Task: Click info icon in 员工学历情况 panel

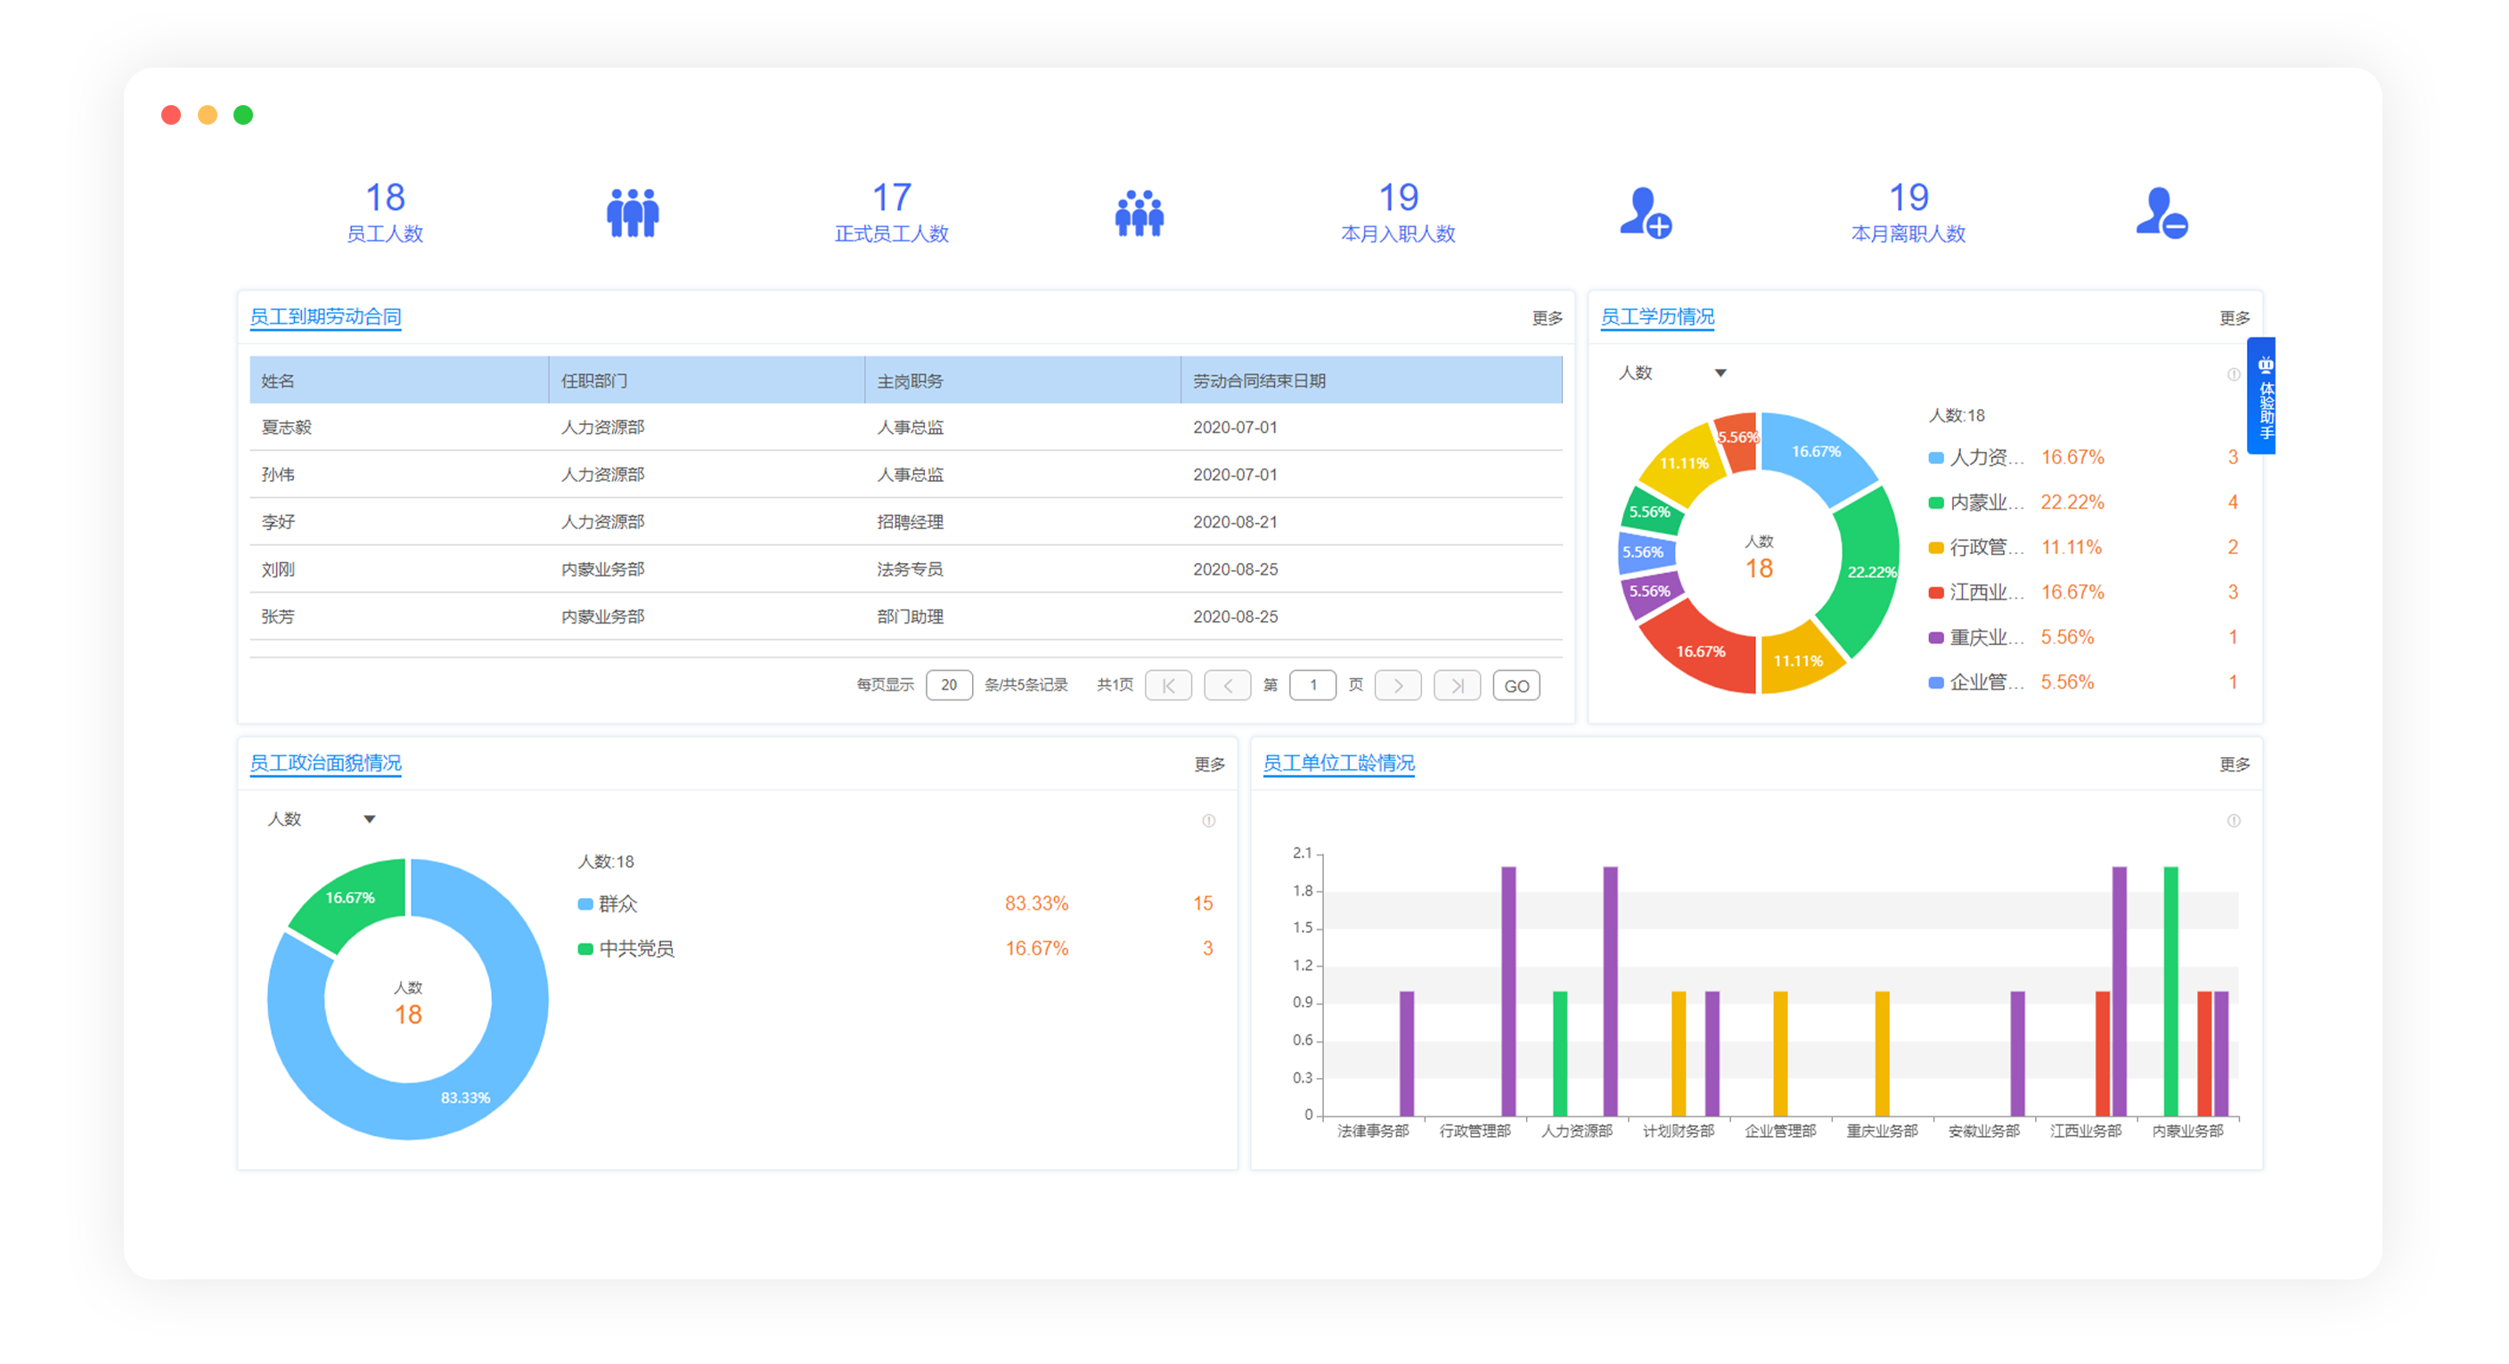Action: pyautogui.click(x=2234, y=374)
